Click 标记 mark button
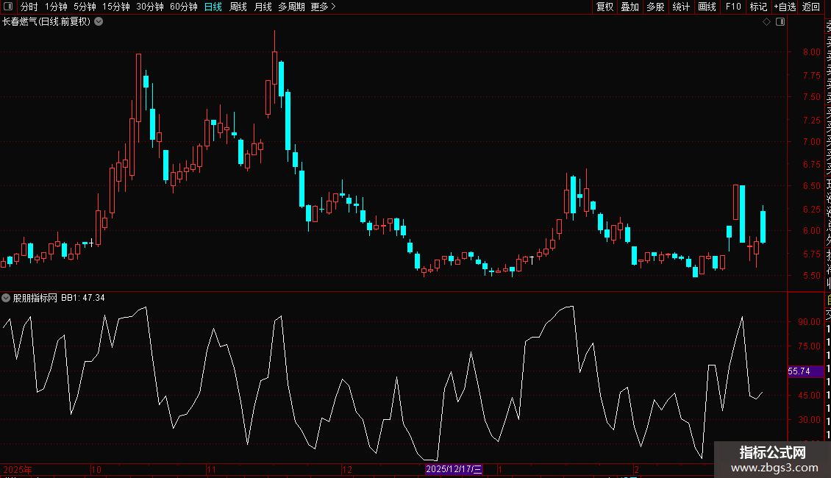This screenshot has width=831, height=478. [758, 7]
